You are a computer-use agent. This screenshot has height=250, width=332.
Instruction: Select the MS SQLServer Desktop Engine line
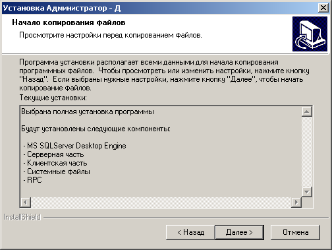(74, 146)
